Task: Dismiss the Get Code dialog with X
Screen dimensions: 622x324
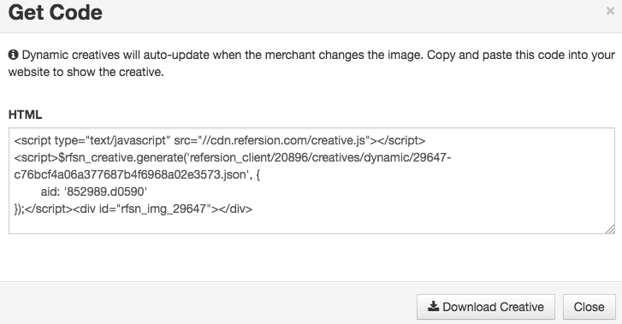Action: [610, 11]
